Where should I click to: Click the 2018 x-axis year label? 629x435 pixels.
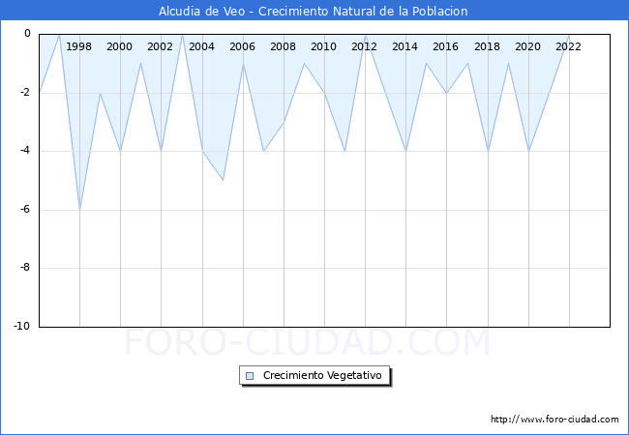coord(487,46)
